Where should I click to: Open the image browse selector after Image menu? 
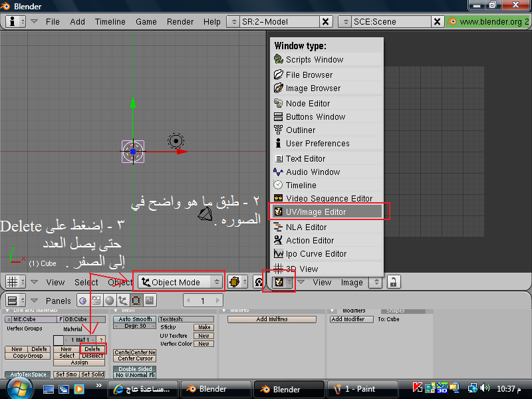click(376, 282)
